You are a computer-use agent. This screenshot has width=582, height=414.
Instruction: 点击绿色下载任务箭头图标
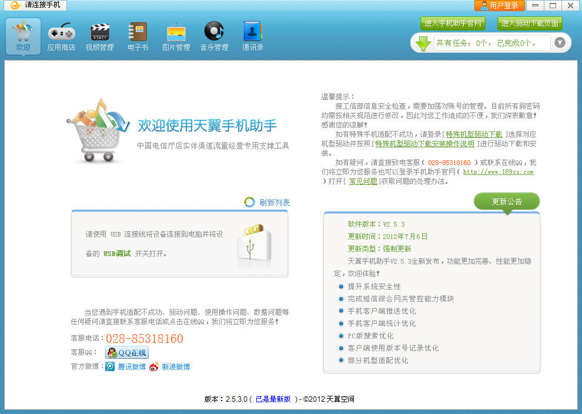click(424, 42)
